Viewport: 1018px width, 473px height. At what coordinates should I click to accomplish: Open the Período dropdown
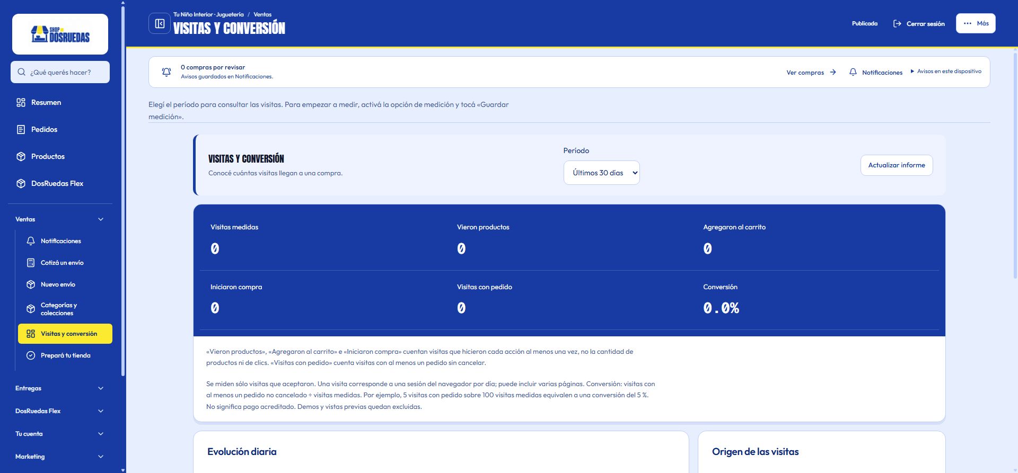tap(601, 173)
